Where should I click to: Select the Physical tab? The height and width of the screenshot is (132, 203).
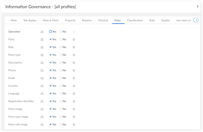(103, 20)
